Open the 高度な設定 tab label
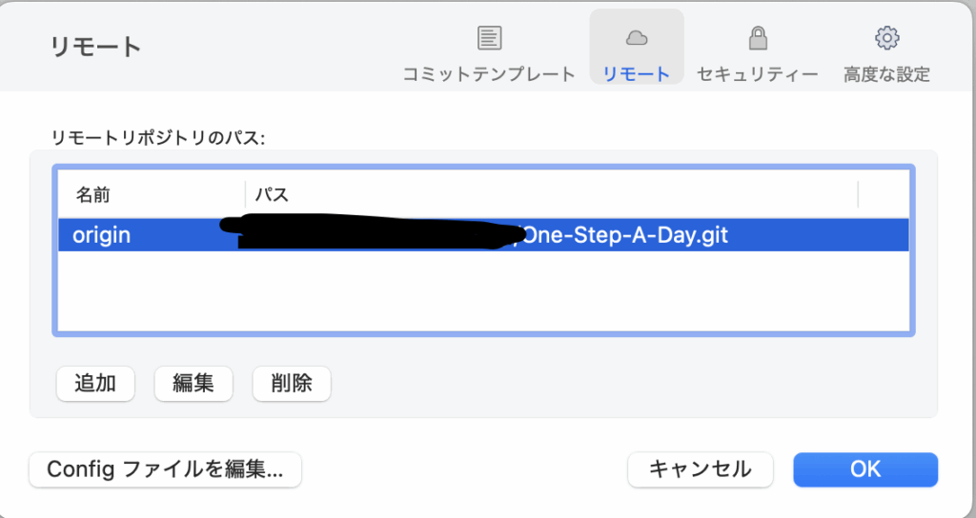Screen dimensions: 976x518 click(887, 74)
